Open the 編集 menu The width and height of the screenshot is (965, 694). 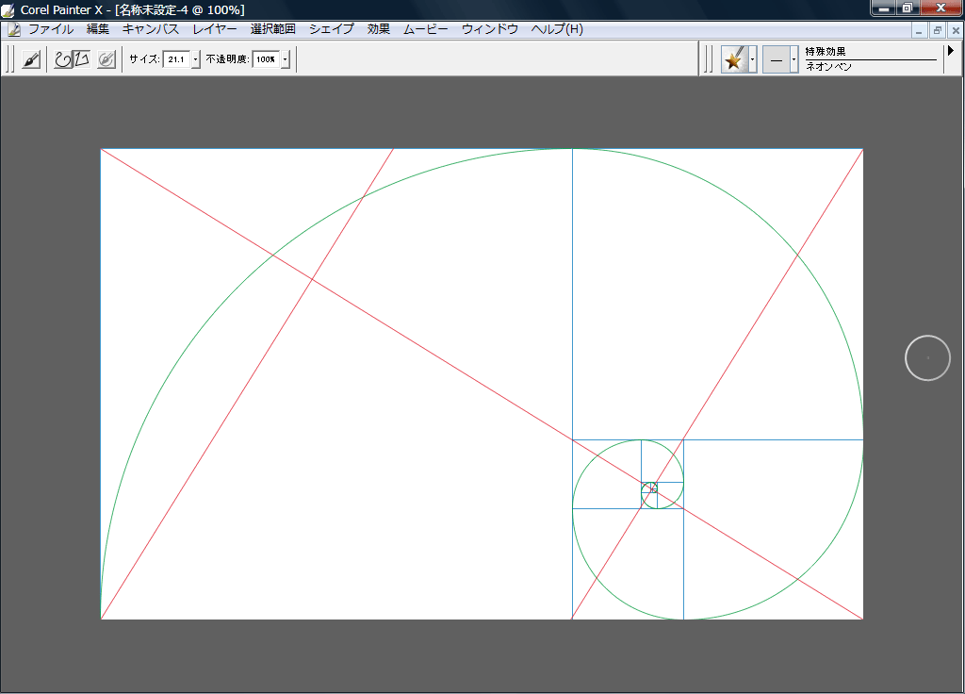click(x=98, y=29)
